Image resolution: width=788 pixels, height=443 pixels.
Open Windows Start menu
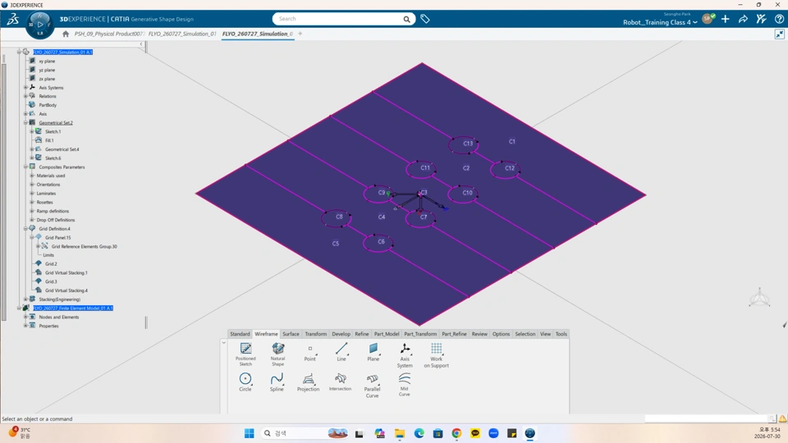tap(250, 433)
